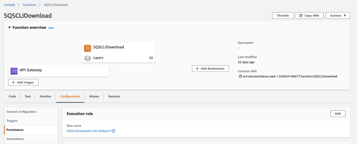Add a destination to the function
This screenshot has height=144, width=357.
pyautogui.click(x=210, y=69)
